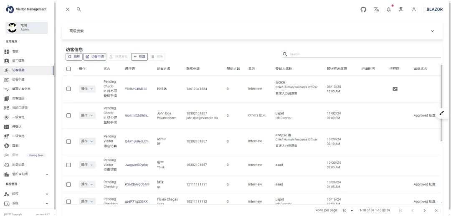Check the Q4wn6k8eGJlm row checkbox
Image resolution: width=451 pixels, height=216 pixels.
68,142
